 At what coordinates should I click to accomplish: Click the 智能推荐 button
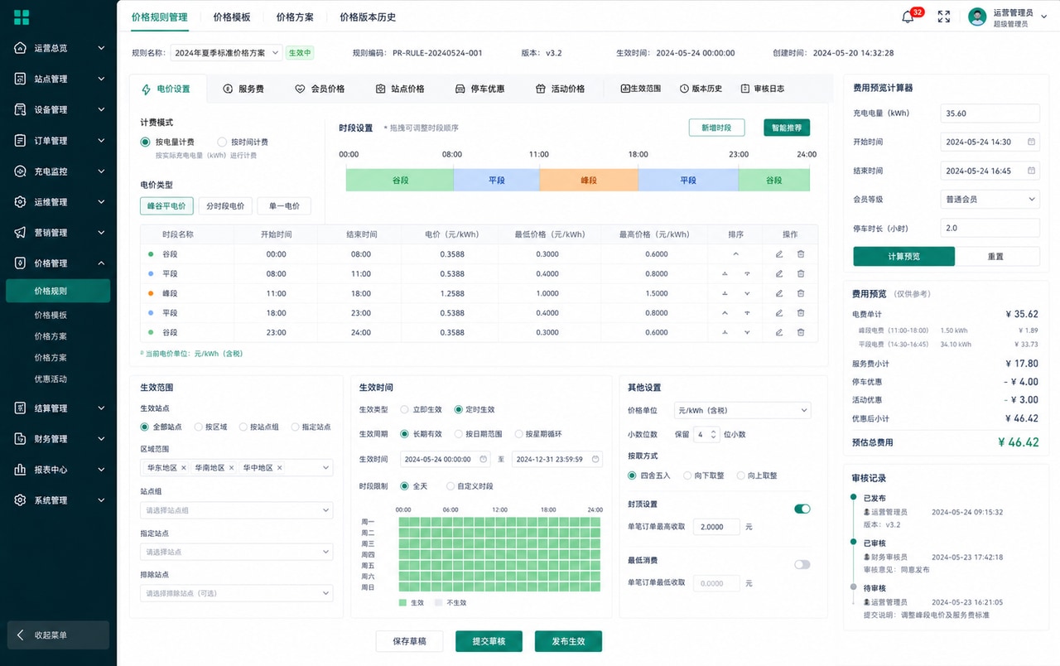(787, 128)
